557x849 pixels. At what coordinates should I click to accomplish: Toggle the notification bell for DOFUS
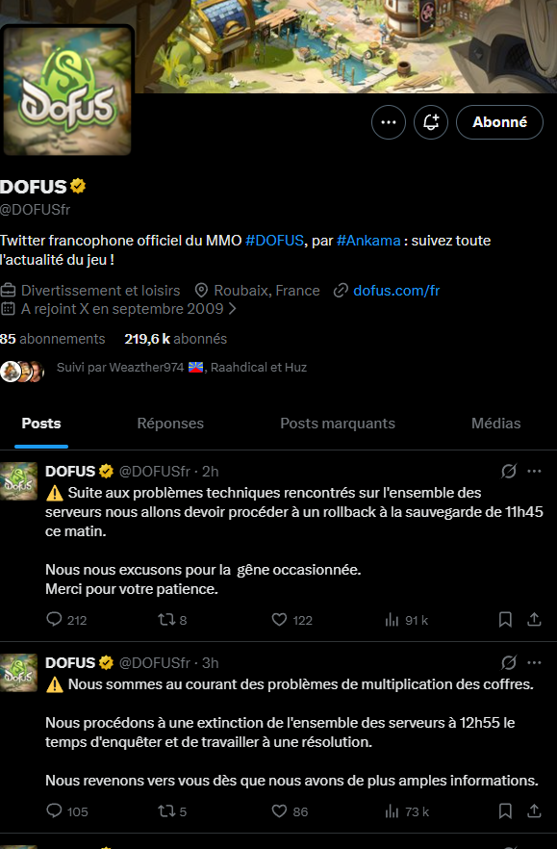(430, 122)
